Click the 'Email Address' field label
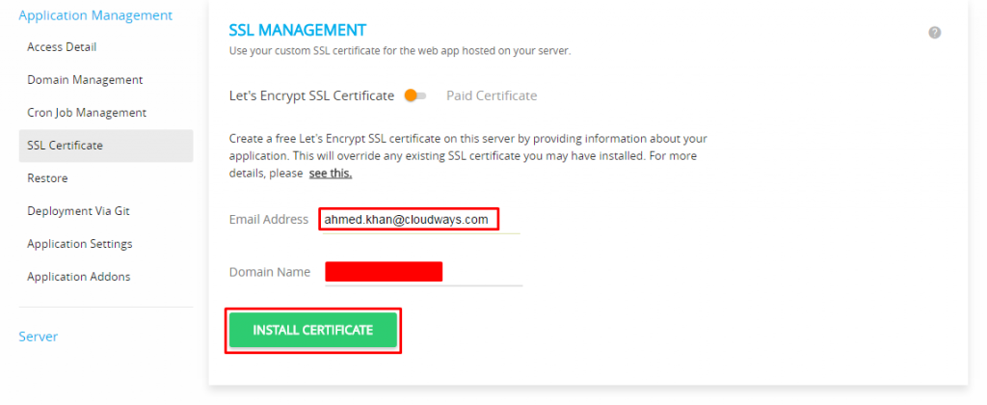Screen dimensions: 987x405 (x=269, y=219)
